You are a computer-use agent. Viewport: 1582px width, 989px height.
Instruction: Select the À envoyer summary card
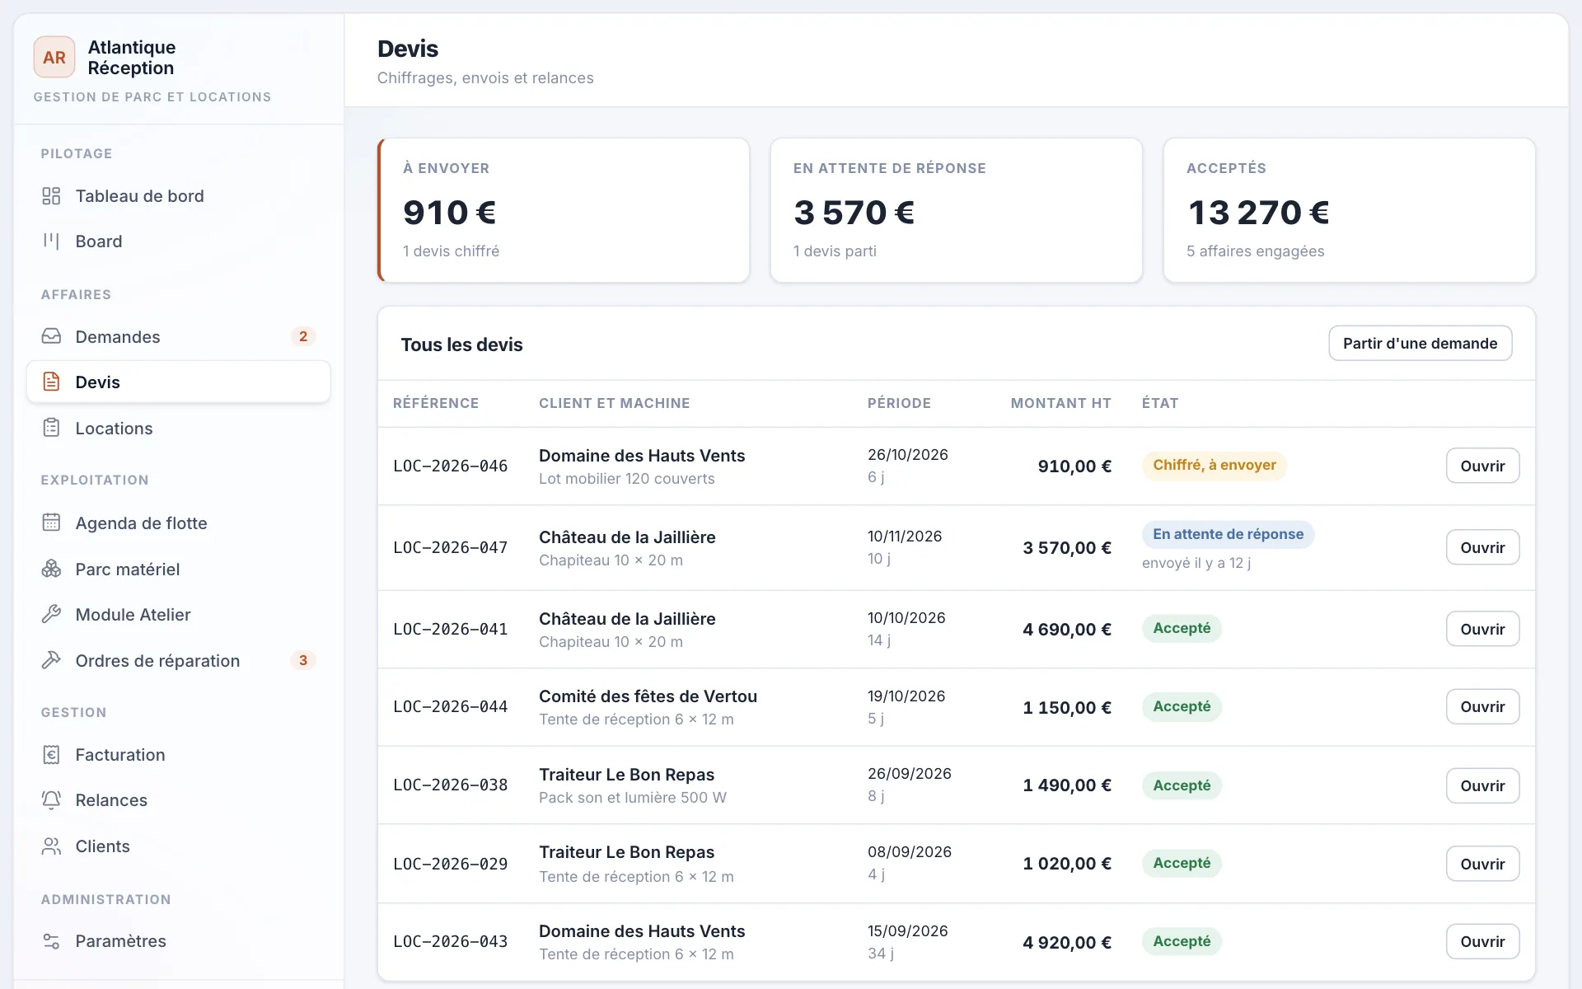(x=564, y=210)
